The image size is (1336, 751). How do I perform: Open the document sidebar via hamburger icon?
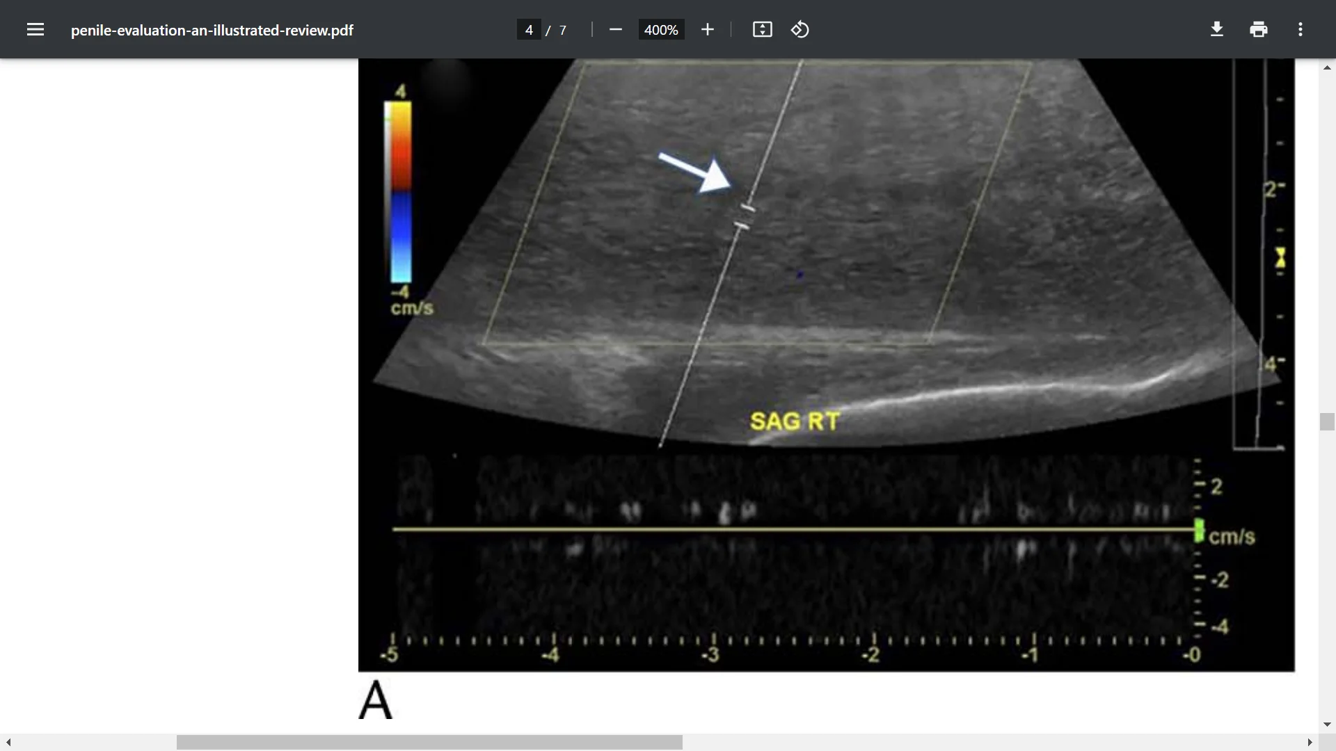pyautogui.click(x=34, y=29)
